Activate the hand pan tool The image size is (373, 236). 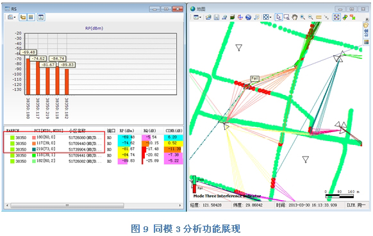tap(295, 17)
